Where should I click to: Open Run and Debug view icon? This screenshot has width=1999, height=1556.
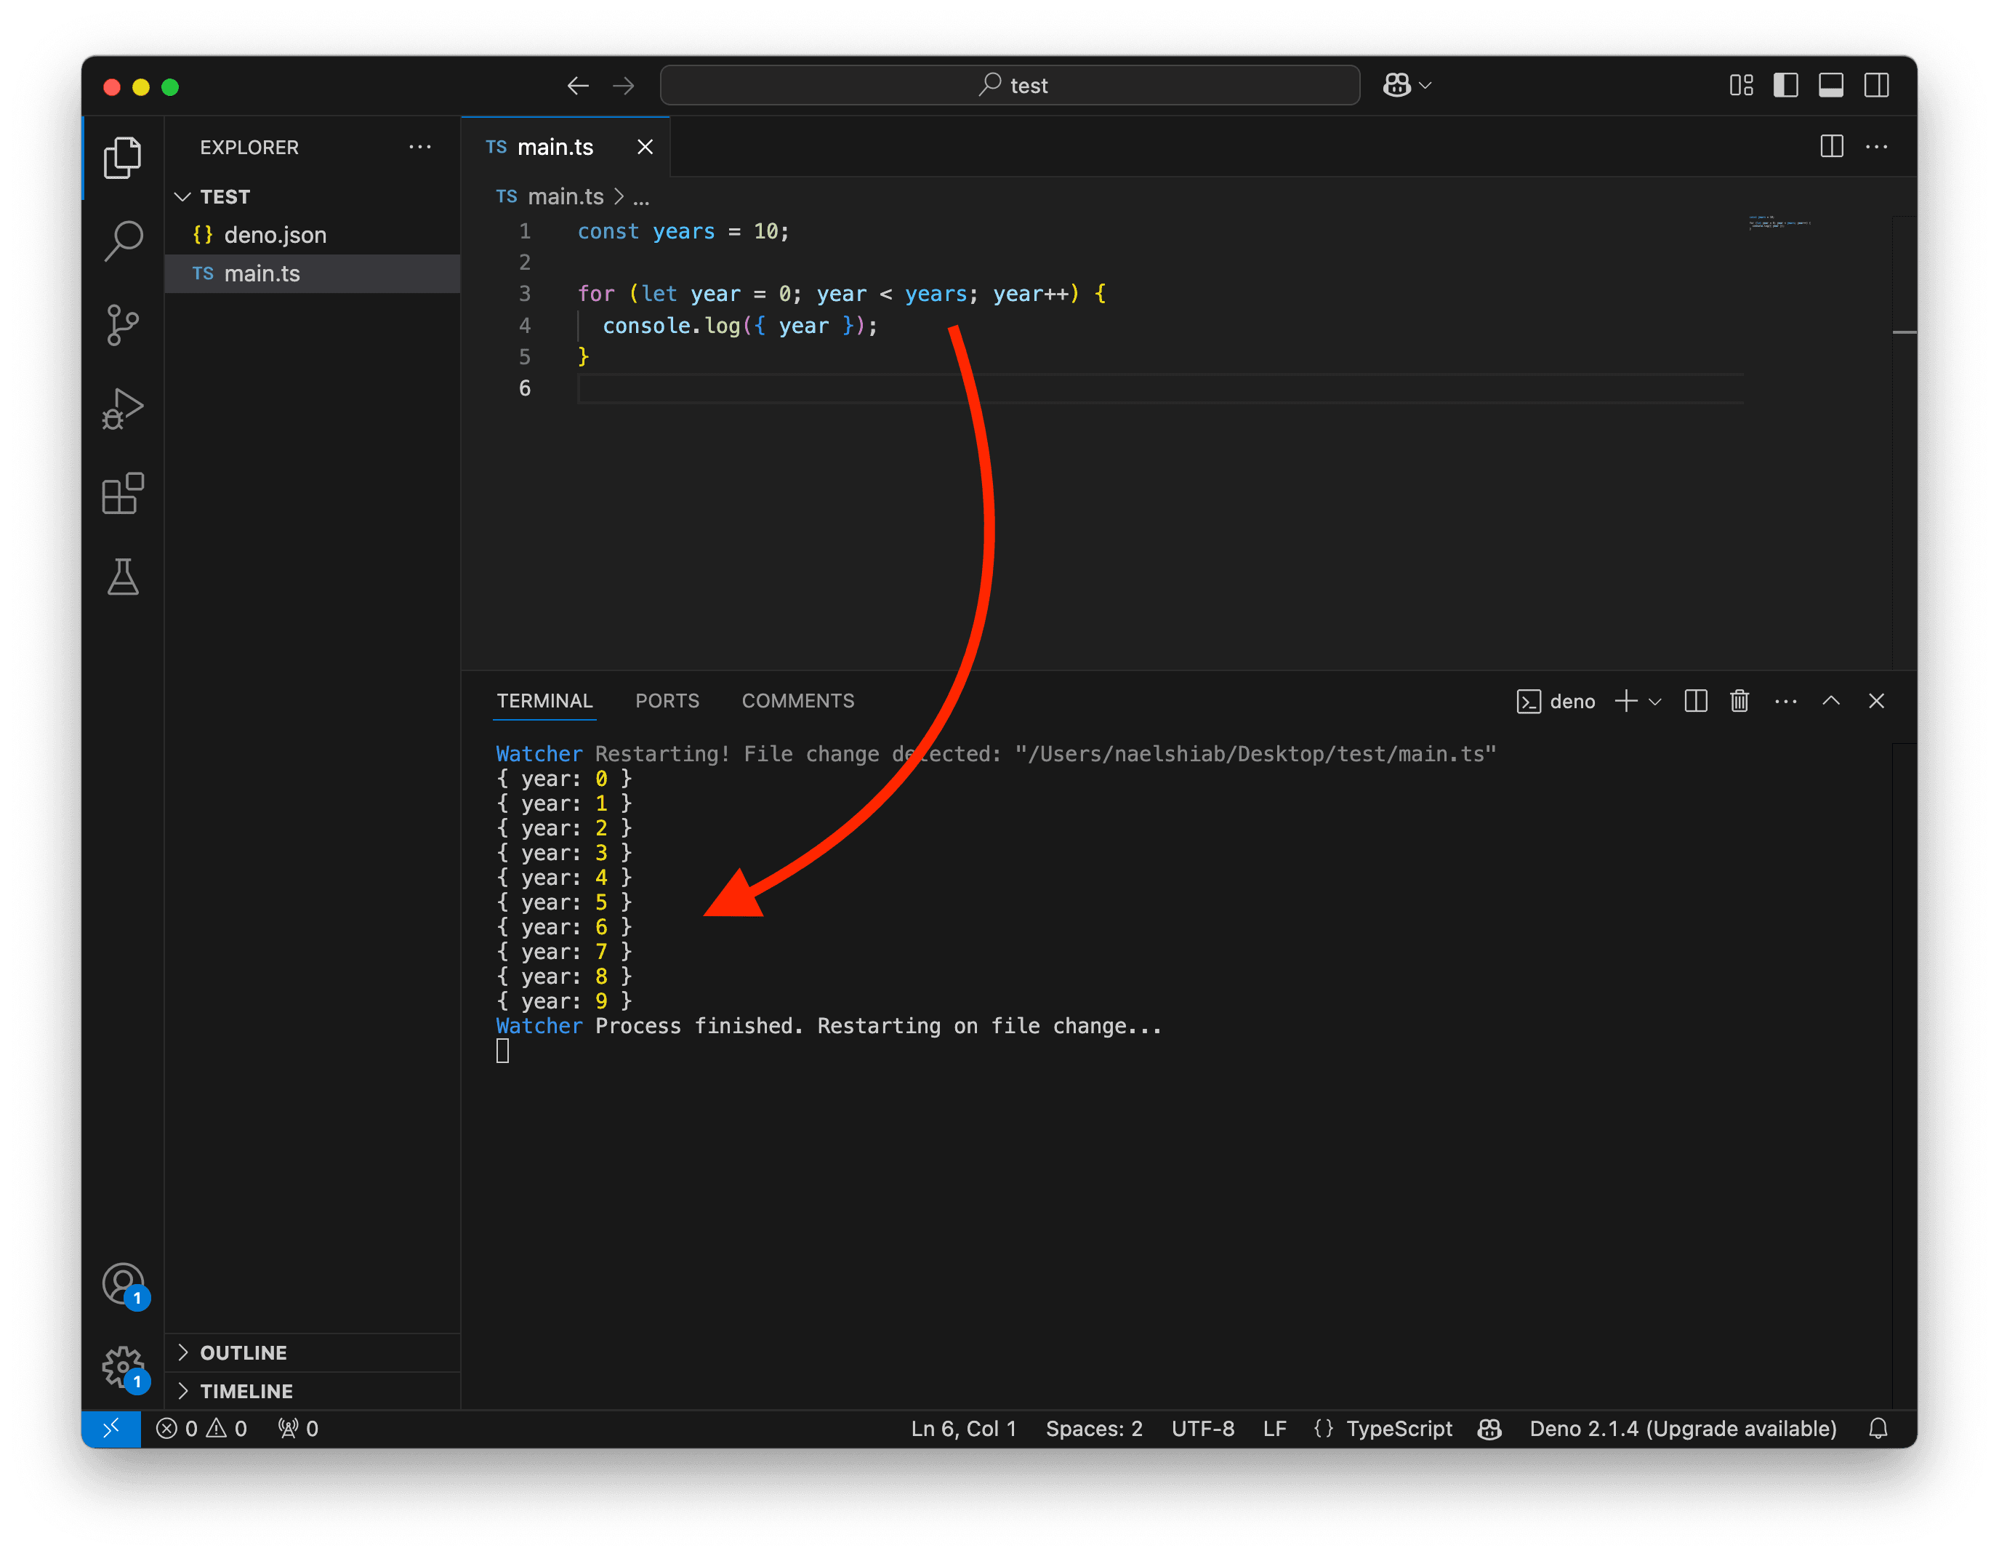tap(123, 409)
